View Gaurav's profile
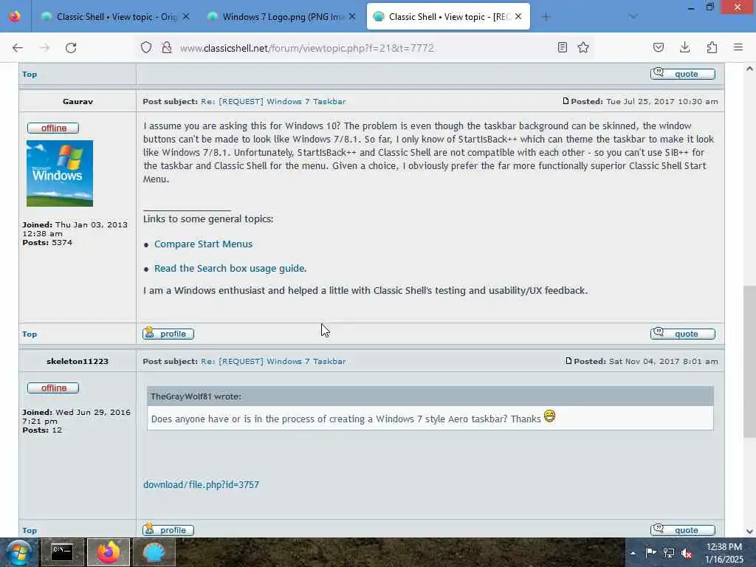The width and height of the screenshot is (756, 567). pos(168,334)
